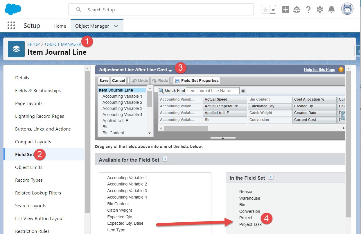This screenshot has width=361, height=234.
Task: Open the favorites list dropdown arrow
Action: tap(273, 10)
